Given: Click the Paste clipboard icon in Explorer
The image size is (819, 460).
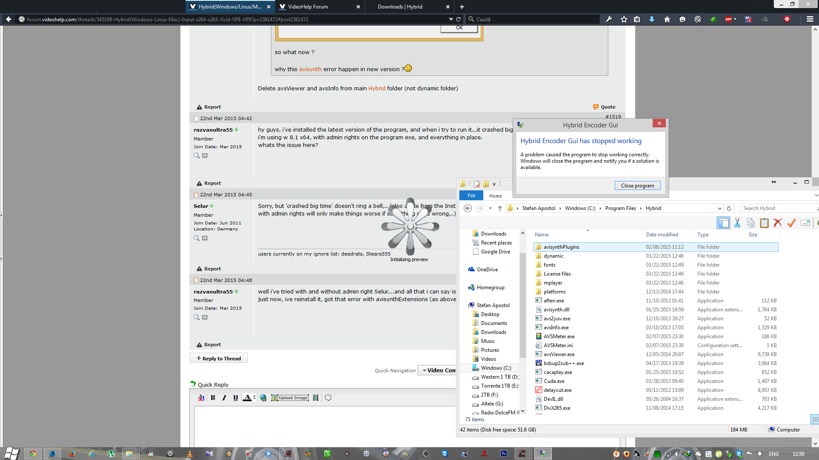Looking at the screenshot, I should pyautogui.click(x=764, y=223).
